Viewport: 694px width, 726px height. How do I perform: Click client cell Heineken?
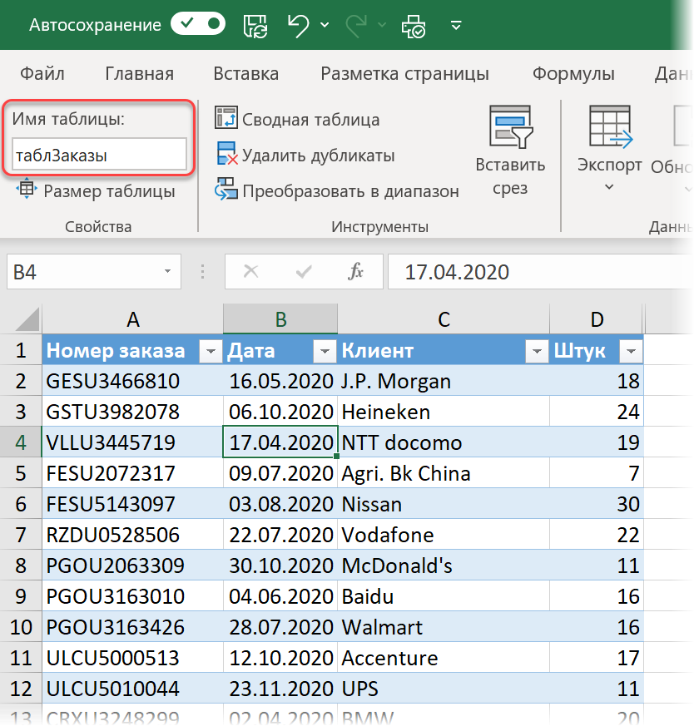pyautogui.click(x=444, y=412)
